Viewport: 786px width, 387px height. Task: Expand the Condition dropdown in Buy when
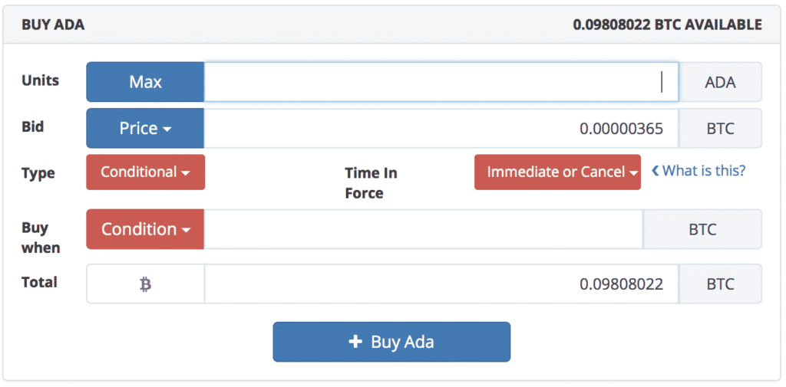[145, 229]
